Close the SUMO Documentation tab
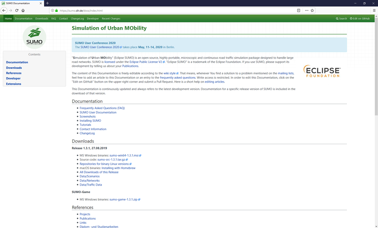The image size is (378, 228). (x=41, y=3)
